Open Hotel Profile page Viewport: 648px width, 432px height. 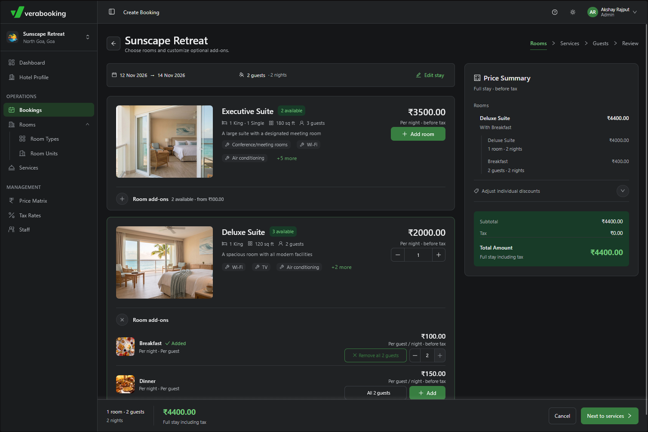pyautogui.click(x=49, y=77)
